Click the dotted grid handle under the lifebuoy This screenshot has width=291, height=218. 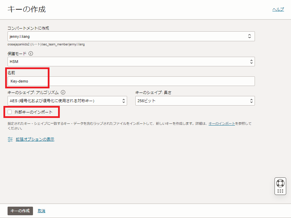click(x=280, y=191)
